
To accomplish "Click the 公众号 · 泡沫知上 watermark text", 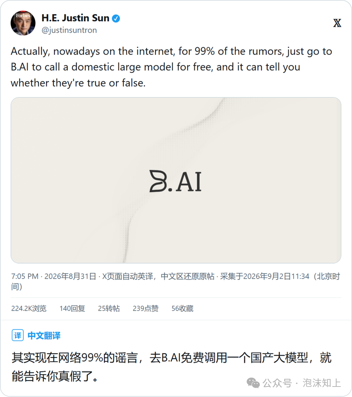I will pyautogui.click(x=302, y=383).
